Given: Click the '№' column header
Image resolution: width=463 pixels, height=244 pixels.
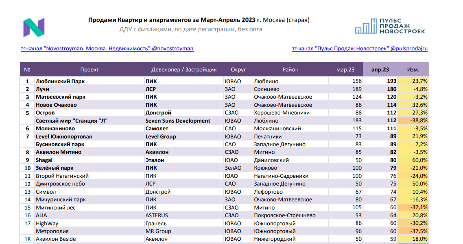Looking at the screenshot, I should click(x=27, y=69).
